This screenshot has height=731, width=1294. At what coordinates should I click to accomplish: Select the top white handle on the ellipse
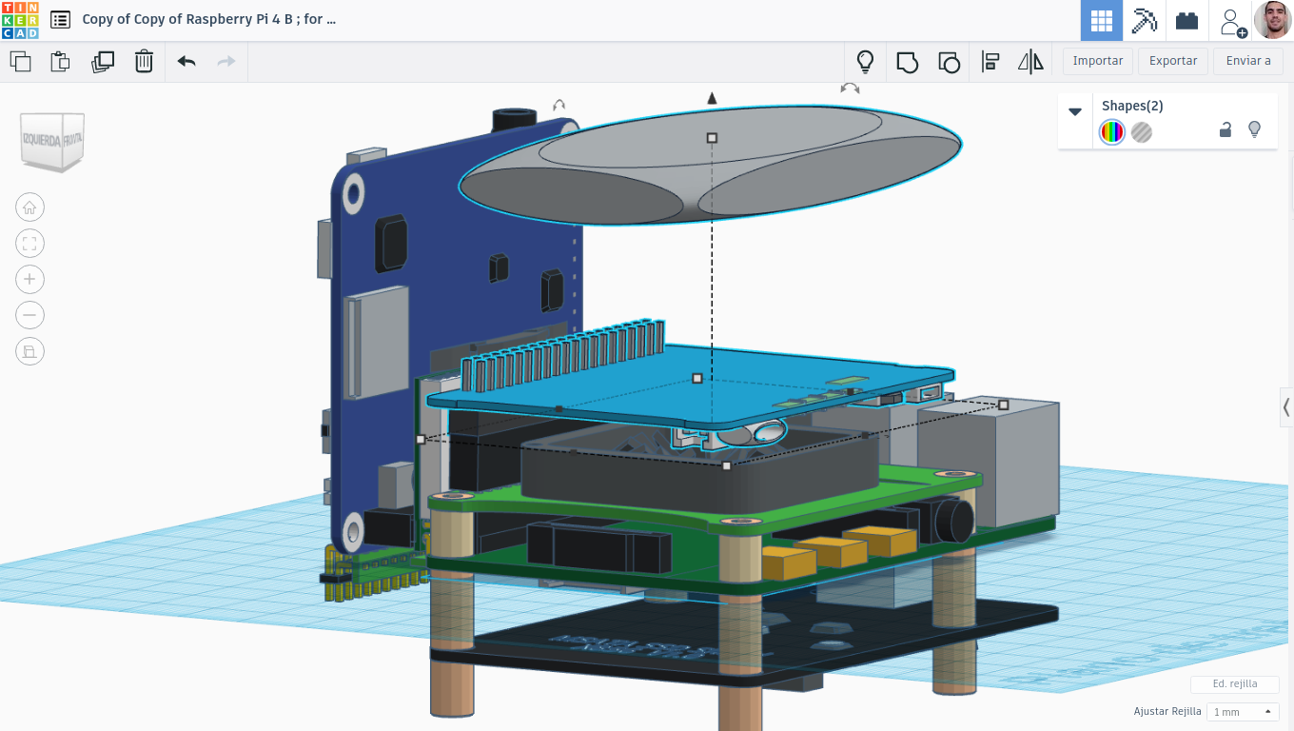tap(712, 138)
